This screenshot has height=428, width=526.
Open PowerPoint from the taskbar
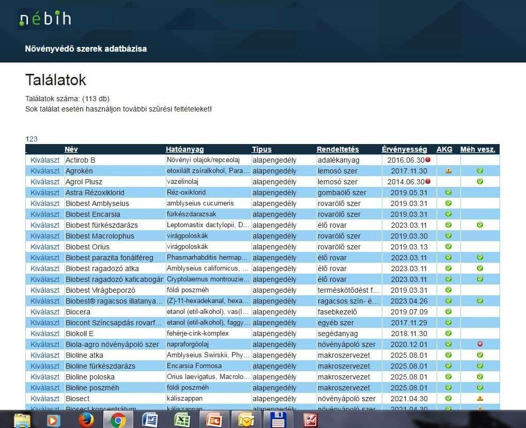(214, 420)
